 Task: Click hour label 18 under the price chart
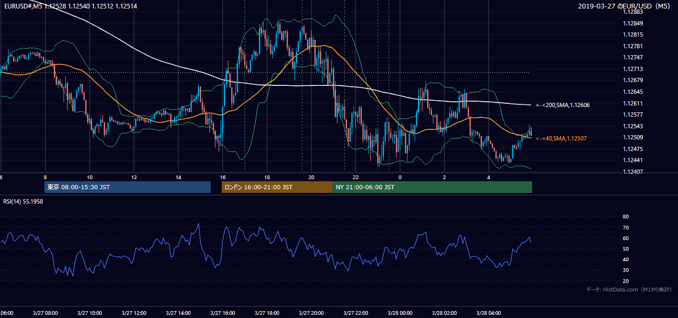point(267,177)
